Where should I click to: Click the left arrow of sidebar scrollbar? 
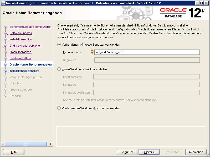click(3, 144)
